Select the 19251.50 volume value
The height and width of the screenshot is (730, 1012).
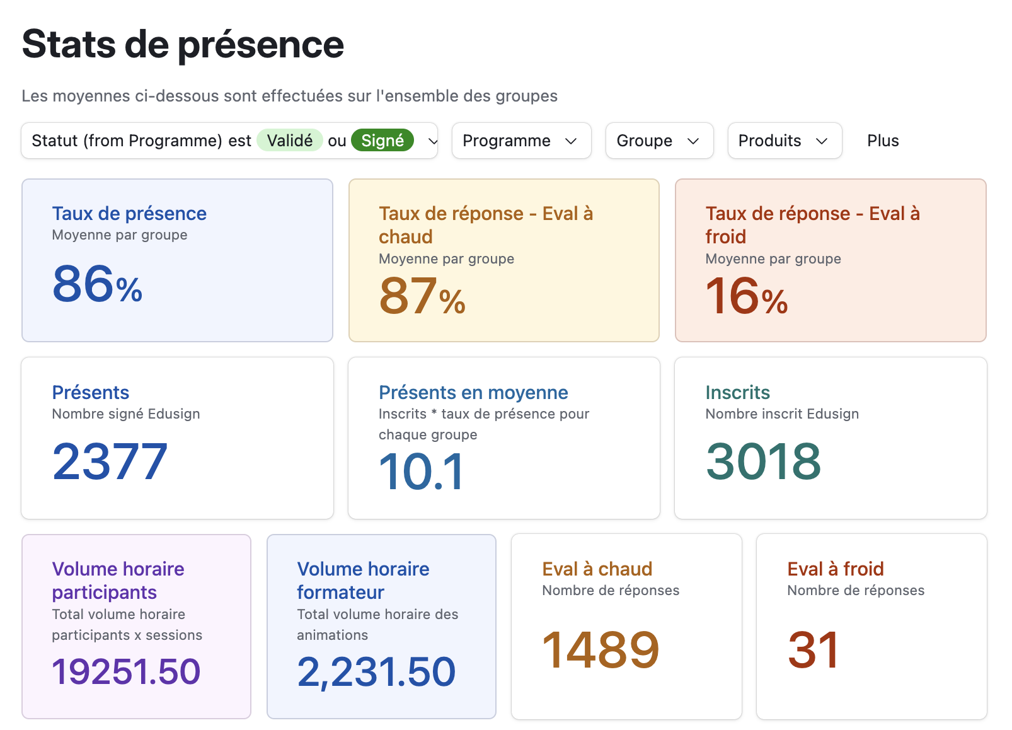click(126, 671)
